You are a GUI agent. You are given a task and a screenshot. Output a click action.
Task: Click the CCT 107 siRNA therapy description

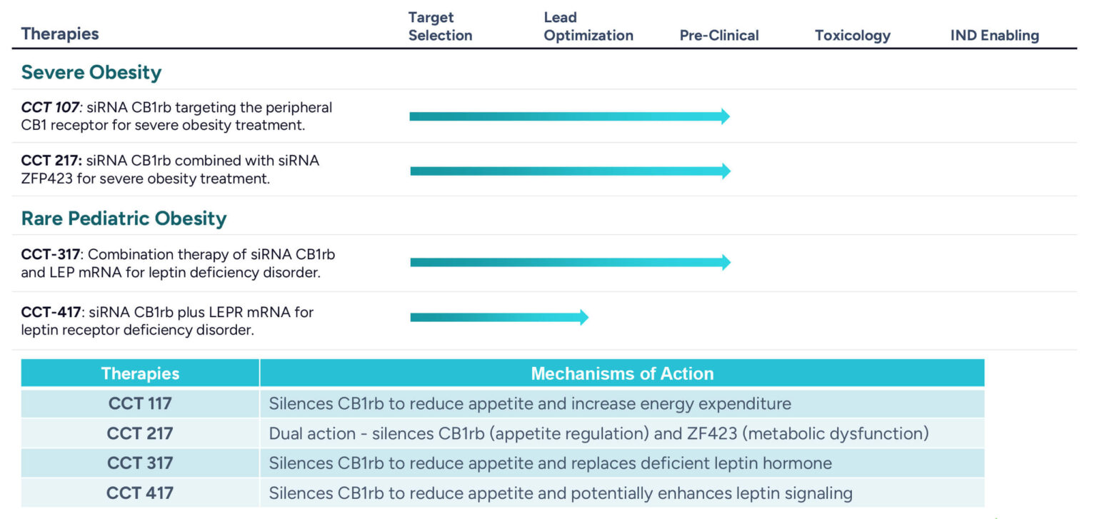(x=176, y=116)
